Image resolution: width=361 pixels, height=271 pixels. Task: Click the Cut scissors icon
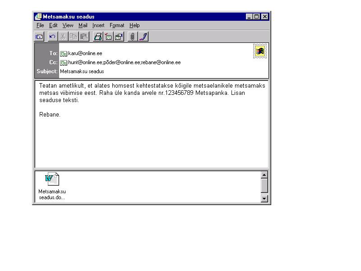tap(63, 37)
